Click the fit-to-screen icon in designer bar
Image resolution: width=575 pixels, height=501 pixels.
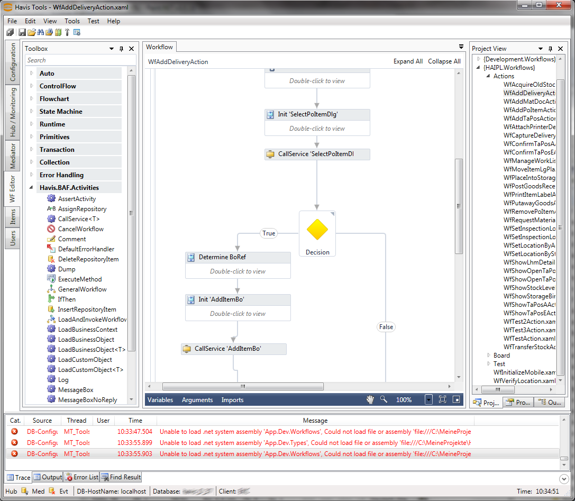[x=442, y=400]
